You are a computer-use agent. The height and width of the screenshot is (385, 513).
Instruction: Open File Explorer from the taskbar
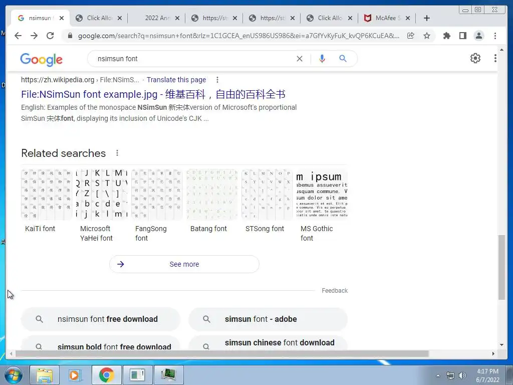click(45, 375)
